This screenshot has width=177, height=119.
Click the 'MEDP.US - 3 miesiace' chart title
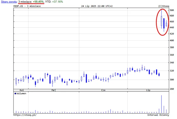pyautogui.click(x=27, y=6)
